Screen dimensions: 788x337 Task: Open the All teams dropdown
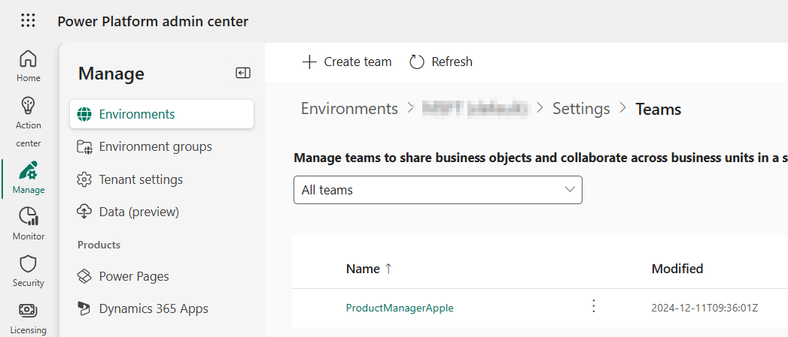coord(438,190)
